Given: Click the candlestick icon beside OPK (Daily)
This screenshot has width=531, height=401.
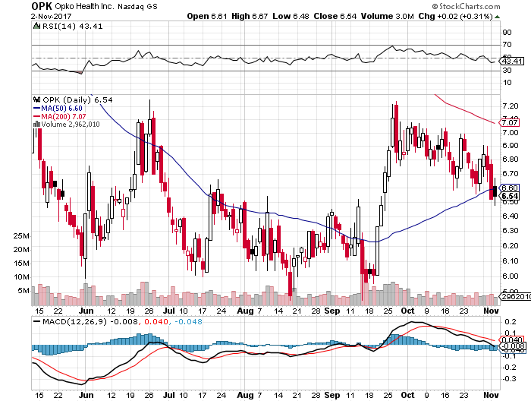Looking at the screenshot, I should click(x=35, y=99).
